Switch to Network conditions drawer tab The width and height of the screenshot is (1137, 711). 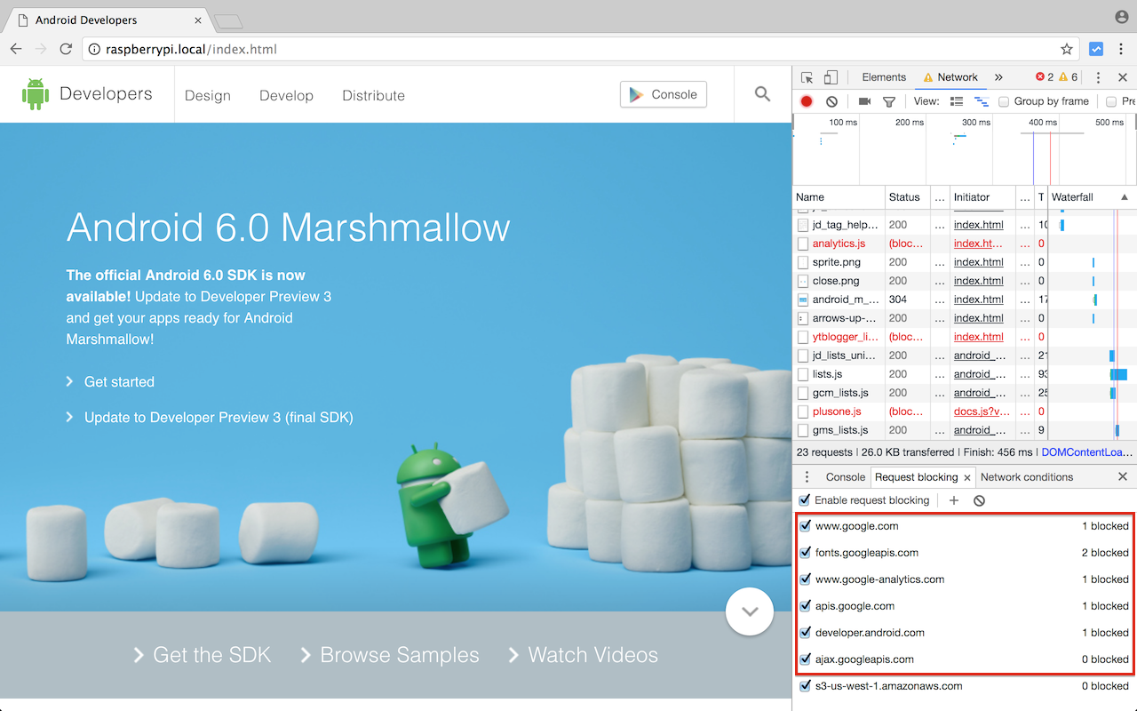click(x=1027, y=477)
